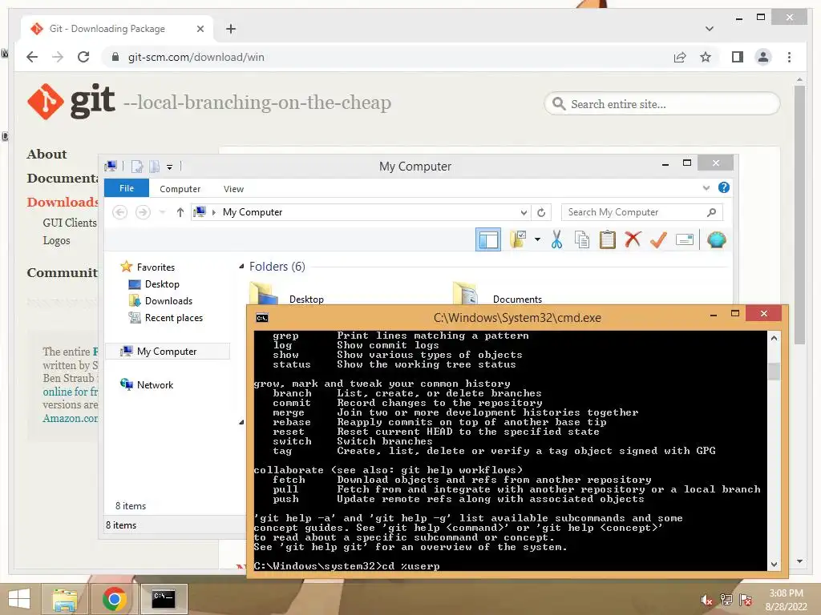Open the View ribbon tab
821x615 pixels.
[233, 189]
